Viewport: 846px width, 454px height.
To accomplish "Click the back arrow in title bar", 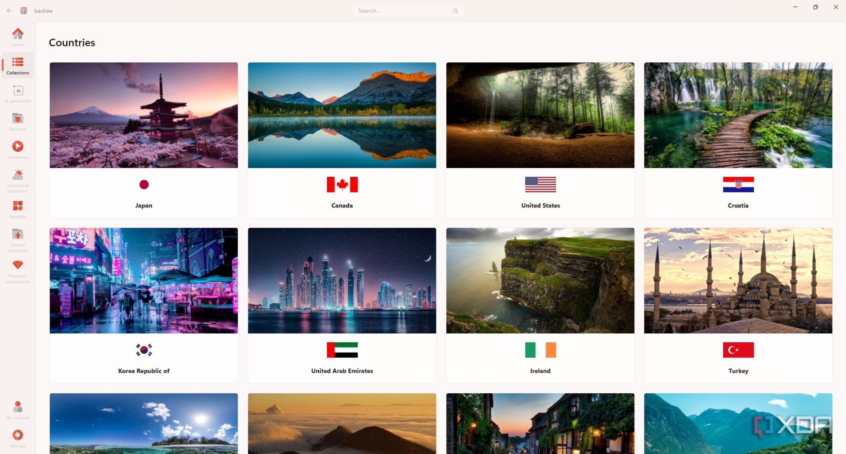I will pyautogui.click(x=9, y=10).
